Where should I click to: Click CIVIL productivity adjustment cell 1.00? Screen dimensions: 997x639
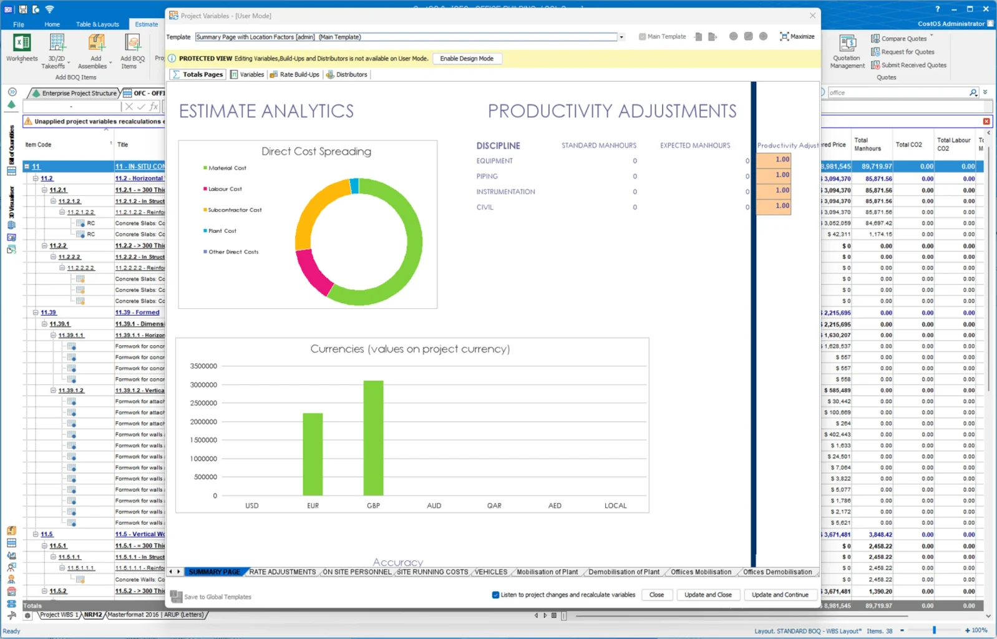[774, 206]
